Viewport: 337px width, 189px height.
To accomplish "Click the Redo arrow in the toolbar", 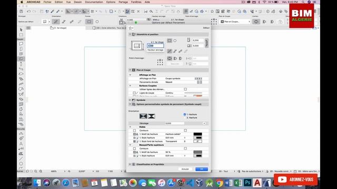I will [34, 12].
